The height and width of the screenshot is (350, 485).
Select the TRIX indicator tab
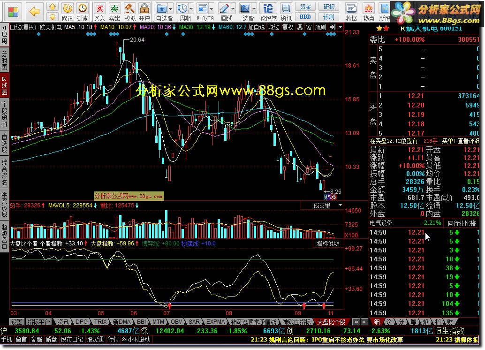tap(100, 322)
